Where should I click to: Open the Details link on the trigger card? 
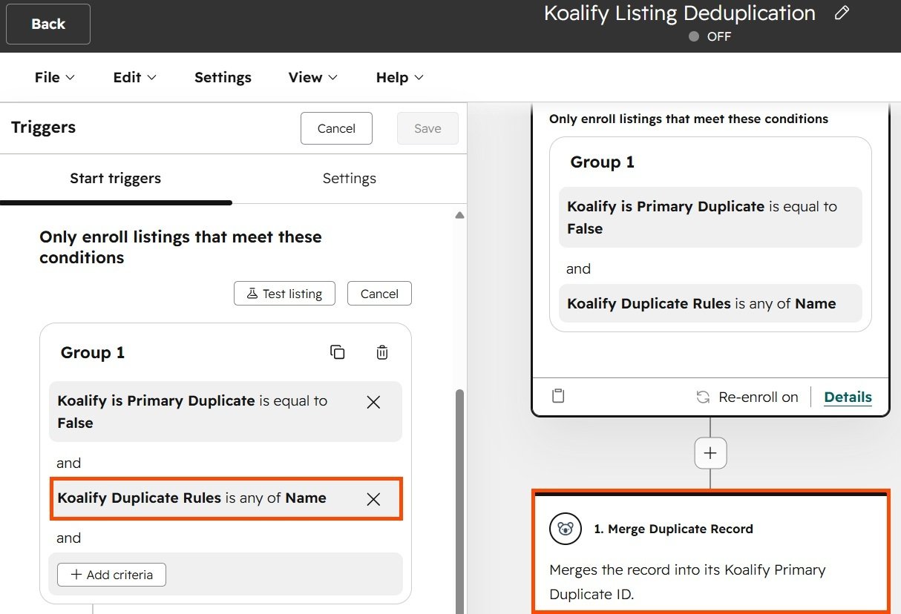coord(848,397)
